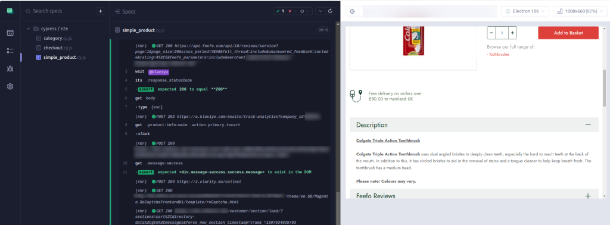Rerun all tests with reload icon

pos(330,11)
